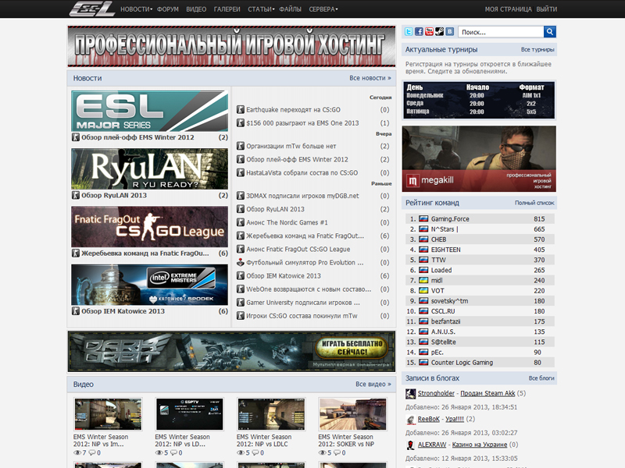Expand the СЕРВЕРА dropdown menu
Image resolution: width=625 pixels, height=468 pixels.
coord(323,9)
